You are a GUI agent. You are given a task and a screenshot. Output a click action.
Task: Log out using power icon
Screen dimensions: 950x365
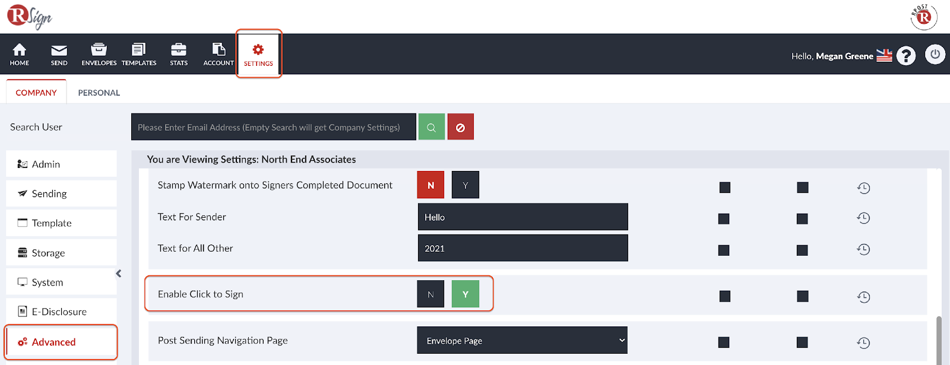tap(935, 54)
